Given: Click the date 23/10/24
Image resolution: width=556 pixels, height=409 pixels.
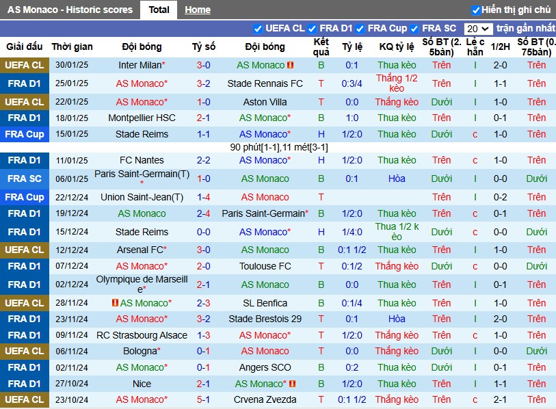Looking at the screenshot, I should coord(72,400).
